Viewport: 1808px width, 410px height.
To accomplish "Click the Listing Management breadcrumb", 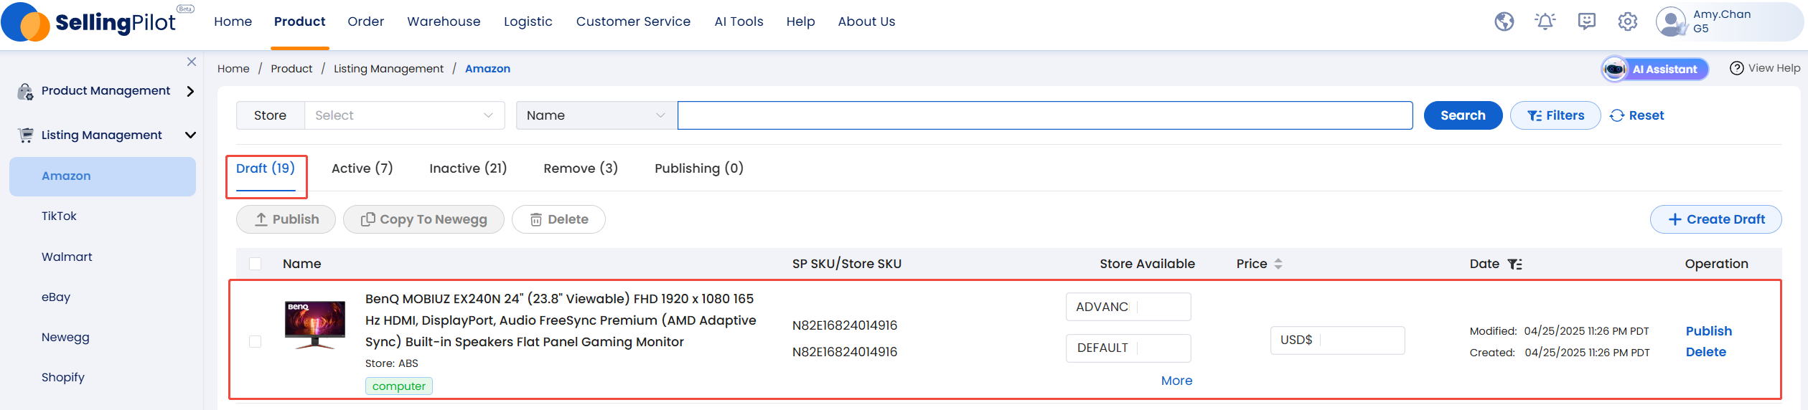I will point(388,69).
